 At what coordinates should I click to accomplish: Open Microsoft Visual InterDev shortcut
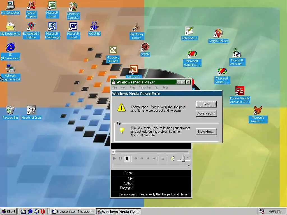[192, 59]
